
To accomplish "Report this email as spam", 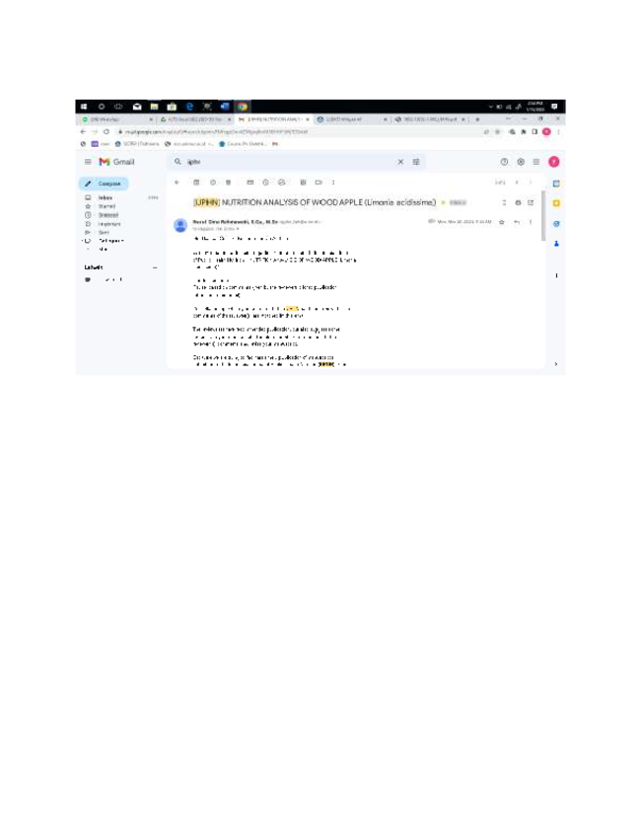I will click(x=213, y=183).
